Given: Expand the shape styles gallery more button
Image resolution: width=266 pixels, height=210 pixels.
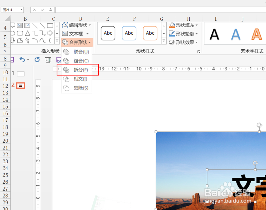Looking at the screenshot, I should pyautogui.click(x=164, y=41).
